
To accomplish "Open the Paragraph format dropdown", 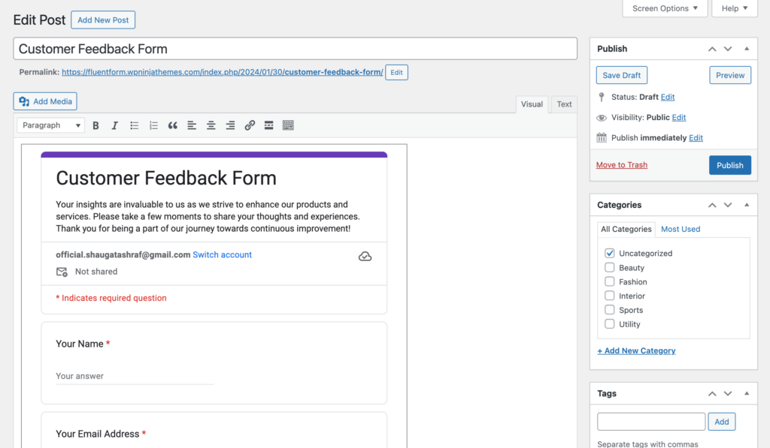I will (50, 125).
